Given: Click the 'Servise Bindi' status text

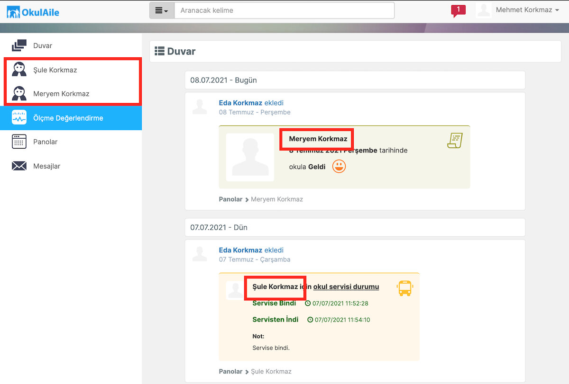Looking at the screenshot, I should pos(274,303).
